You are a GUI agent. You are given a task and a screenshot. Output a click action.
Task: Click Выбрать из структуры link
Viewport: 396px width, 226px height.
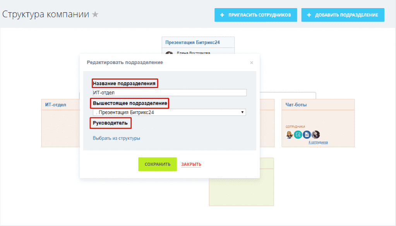coord(117,138)
